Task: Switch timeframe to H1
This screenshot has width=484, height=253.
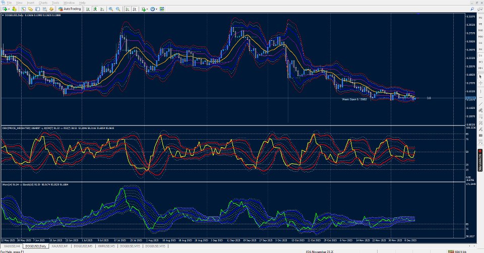Action: click(x=480, y=43)
